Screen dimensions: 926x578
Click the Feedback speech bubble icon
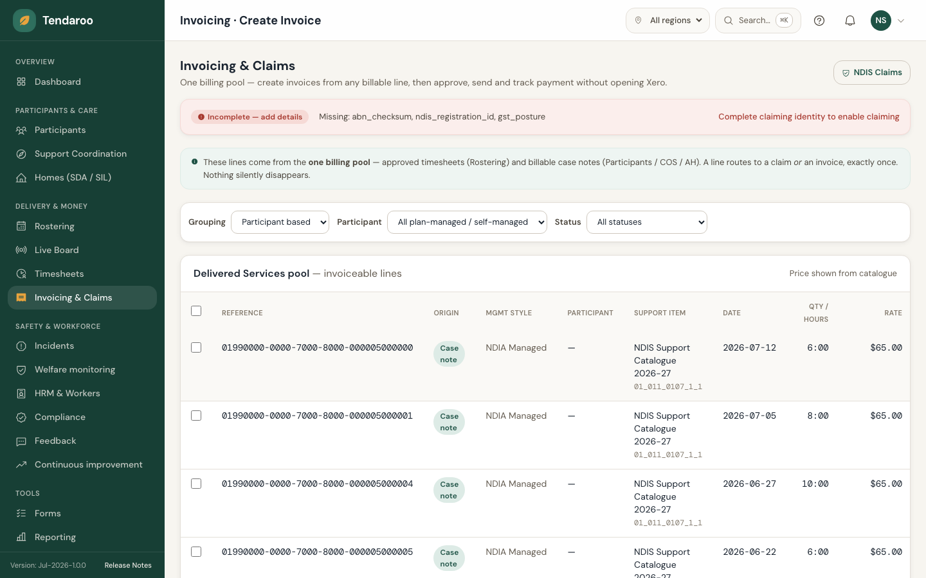21,441
